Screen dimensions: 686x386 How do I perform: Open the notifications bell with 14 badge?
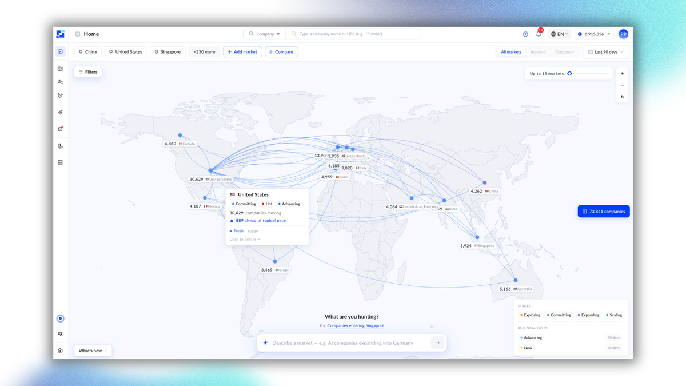click(x=539, y=34)
